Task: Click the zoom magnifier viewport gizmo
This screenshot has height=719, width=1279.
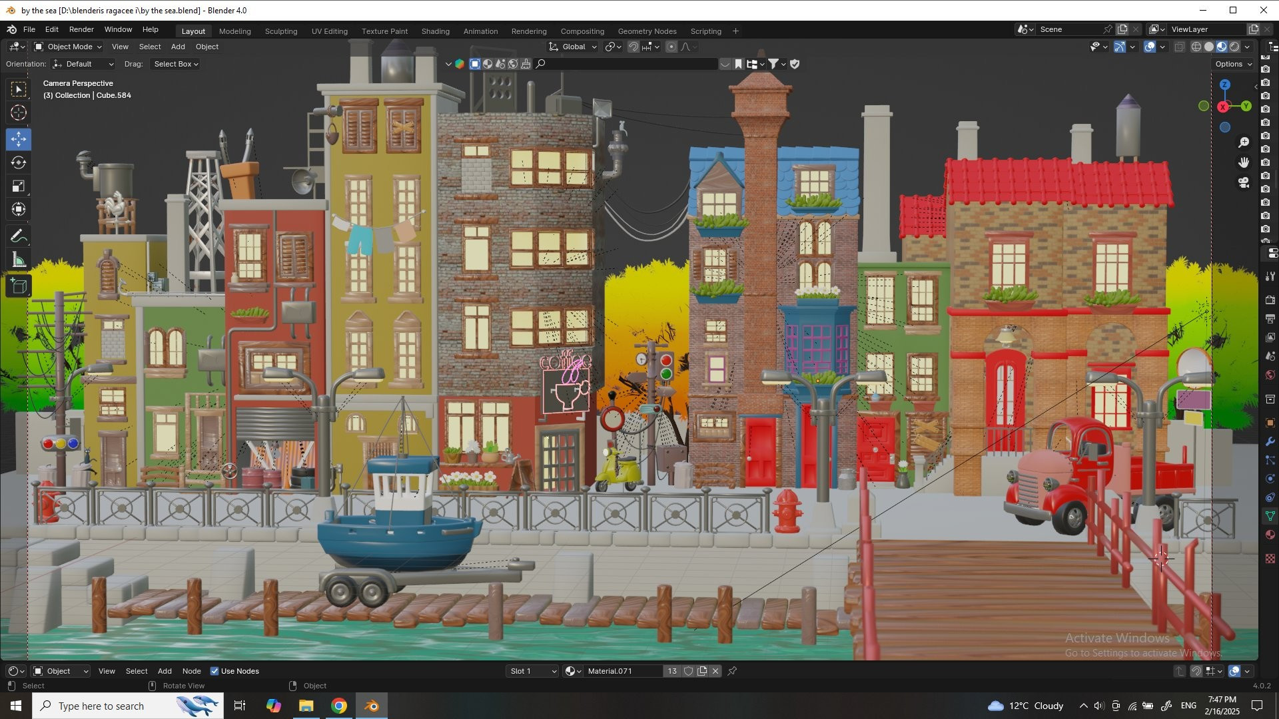Action: point(1244,142)
